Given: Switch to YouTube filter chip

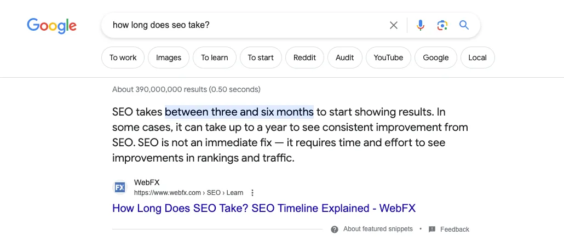Looking at the screenshot, I should (x=388, y=58).
